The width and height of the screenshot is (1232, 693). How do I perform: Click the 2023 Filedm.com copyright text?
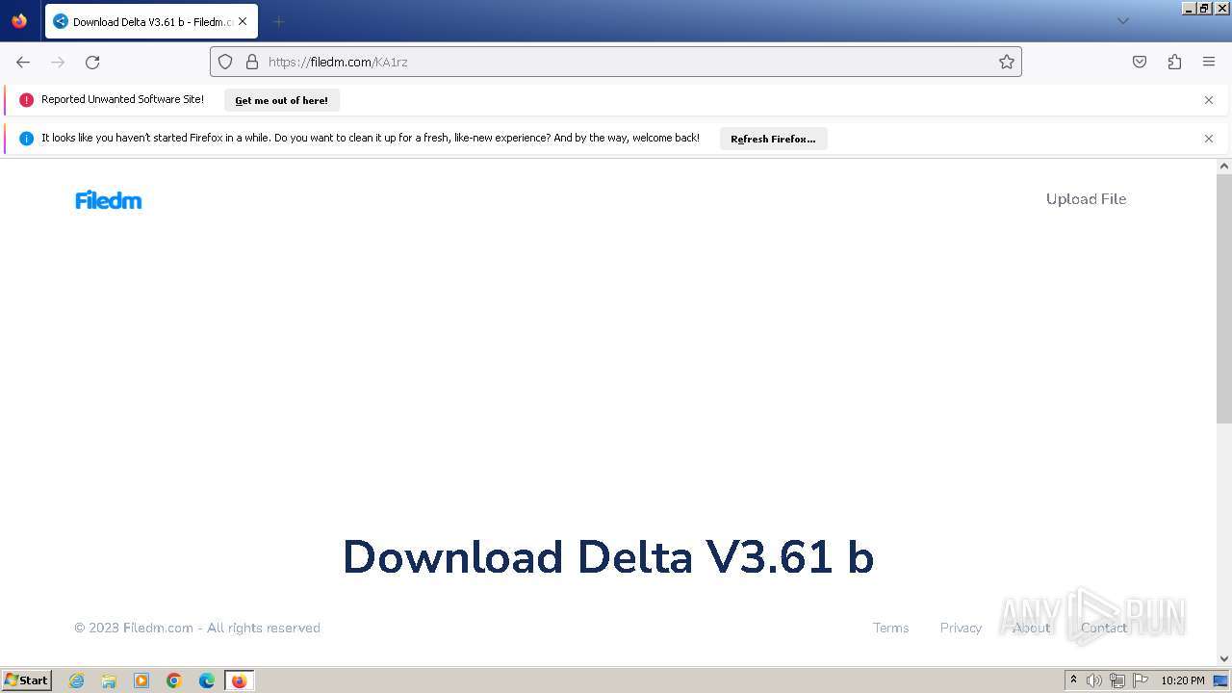point(197,628)
